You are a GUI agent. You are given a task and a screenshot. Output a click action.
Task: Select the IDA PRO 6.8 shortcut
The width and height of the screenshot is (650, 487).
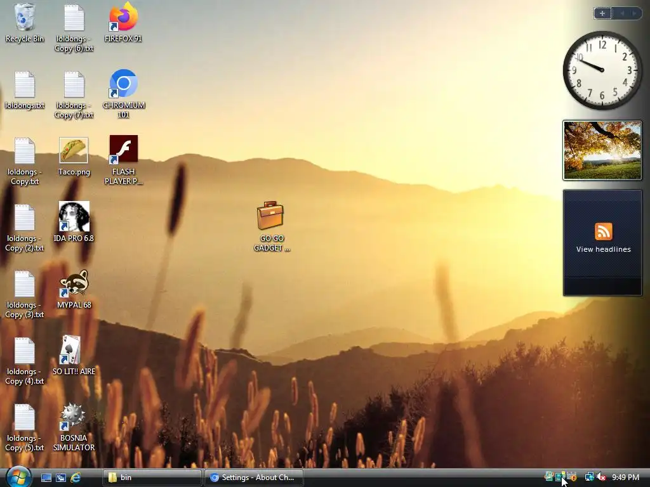tap(74, 223)
